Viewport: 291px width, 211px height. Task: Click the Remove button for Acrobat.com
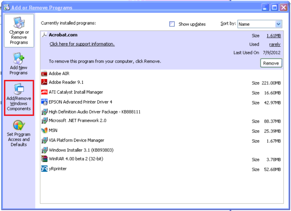pos(271,63)
